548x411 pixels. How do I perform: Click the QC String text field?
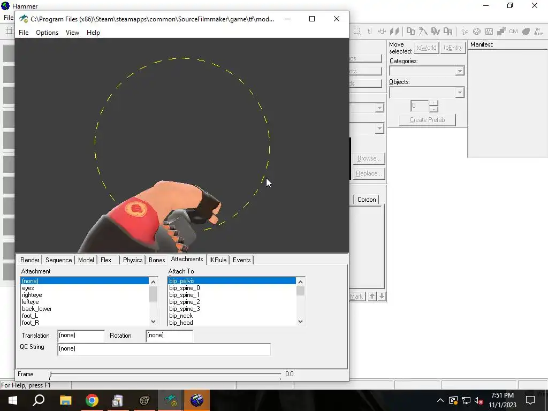(x=164, y=349)
